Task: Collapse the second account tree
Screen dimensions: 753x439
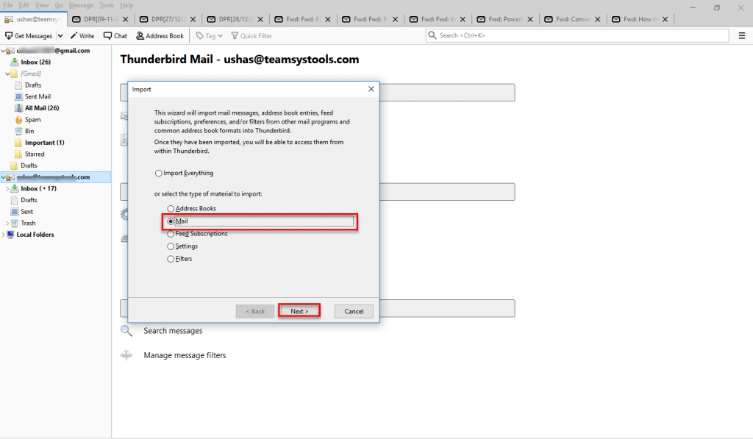Action: pos(4,177)
